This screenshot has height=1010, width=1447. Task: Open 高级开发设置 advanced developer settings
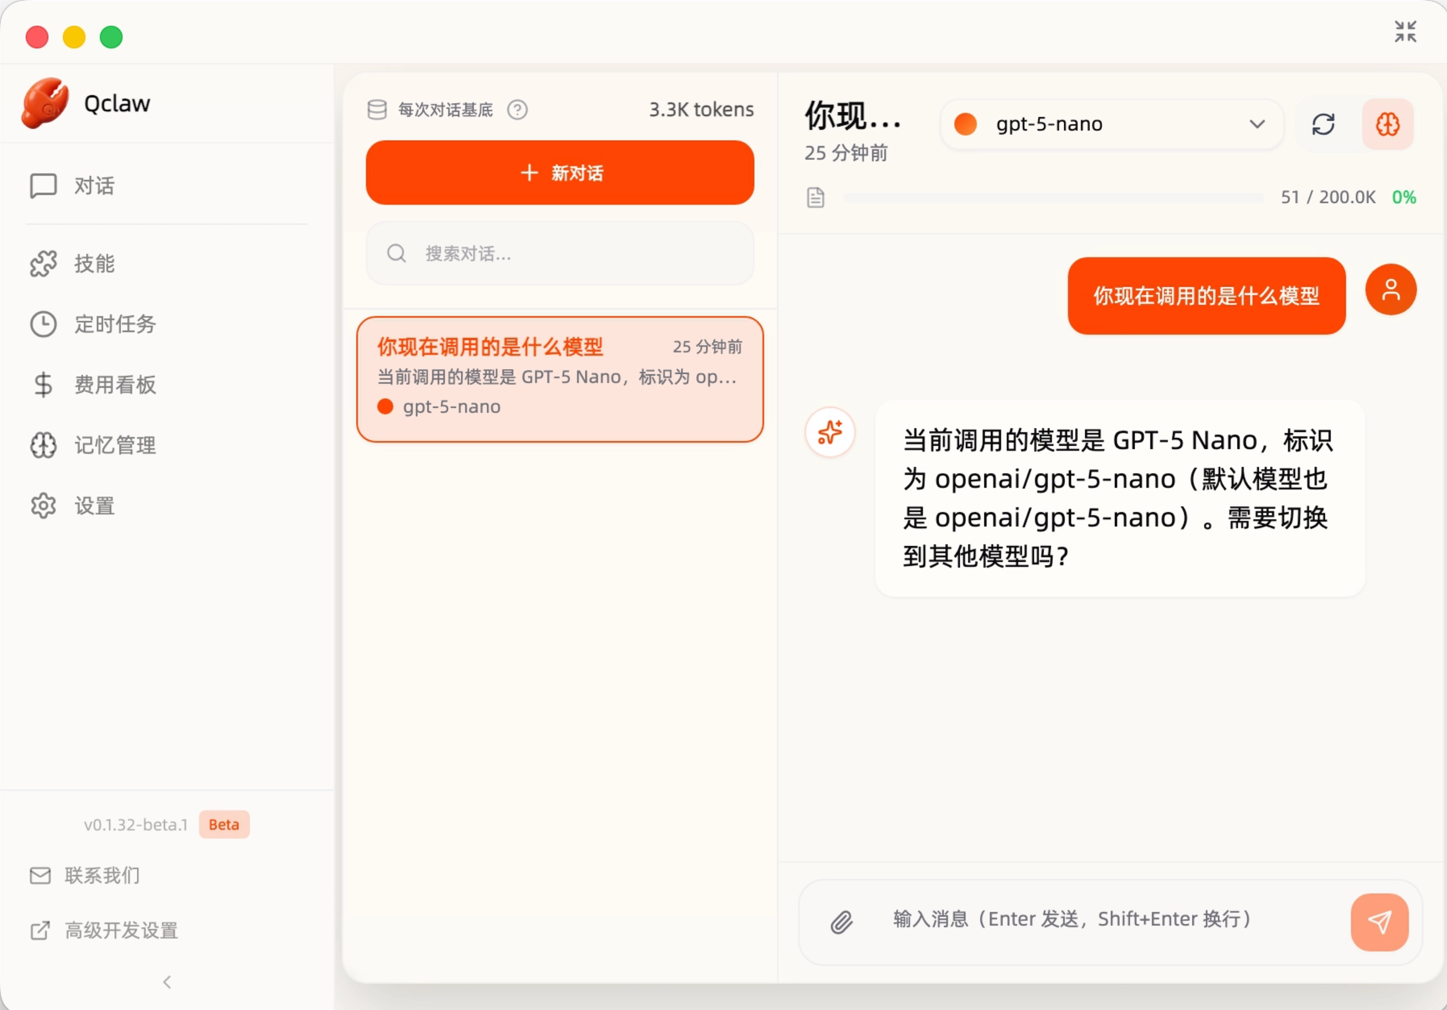(x=121, y=931)
